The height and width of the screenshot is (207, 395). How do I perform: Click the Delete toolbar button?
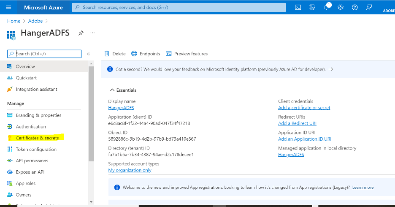click(x=115, y=54)
